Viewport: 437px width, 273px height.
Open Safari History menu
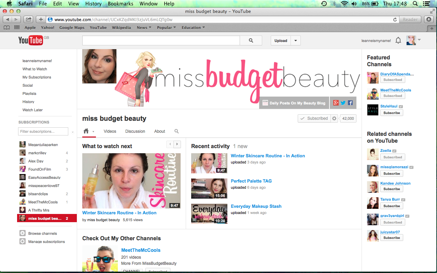click(x=94, y=4)
